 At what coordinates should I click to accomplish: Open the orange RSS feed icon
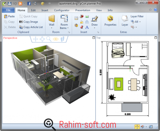pos(20,4)
